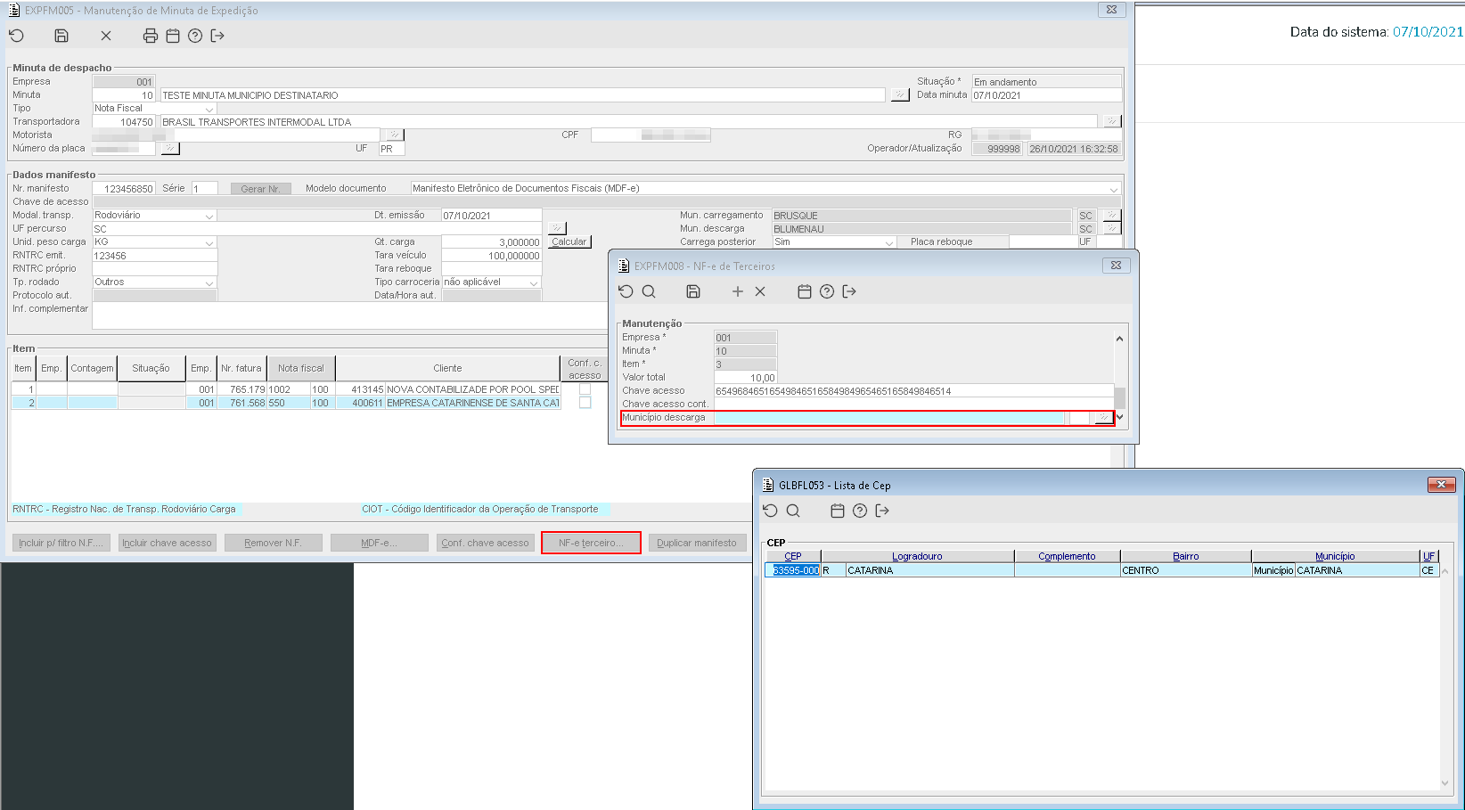The height and width of the screenshot is (810, 1465).
Task: Open help in the EXPFM005 toolbar
Action: 195,36
